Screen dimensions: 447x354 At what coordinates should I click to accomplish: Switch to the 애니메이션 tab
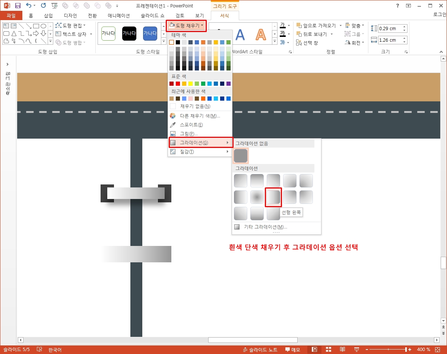click(118, 16)
